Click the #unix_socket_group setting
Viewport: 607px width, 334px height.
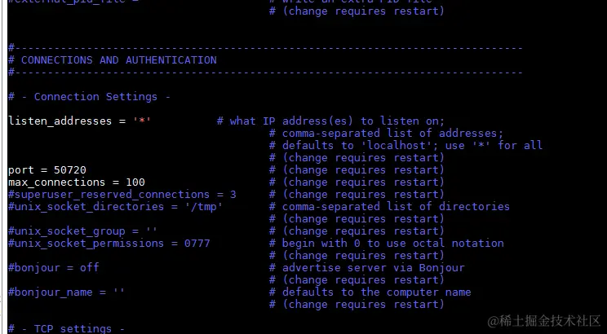click(x=67, y=231)
